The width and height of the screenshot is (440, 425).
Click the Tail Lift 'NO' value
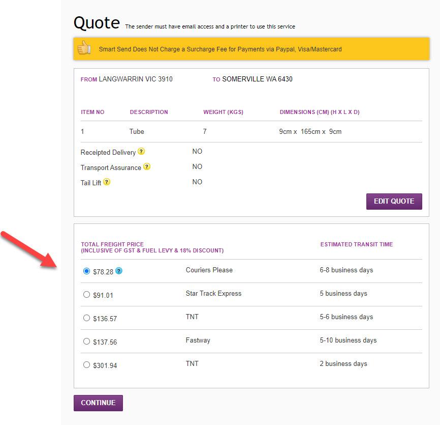coord(197,182)
